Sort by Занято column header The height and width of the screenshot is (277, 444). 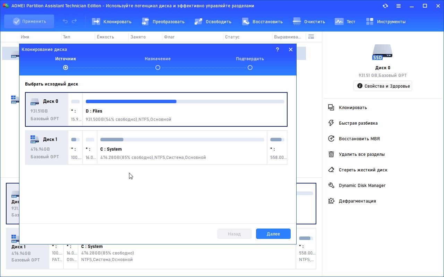point(138,37)
